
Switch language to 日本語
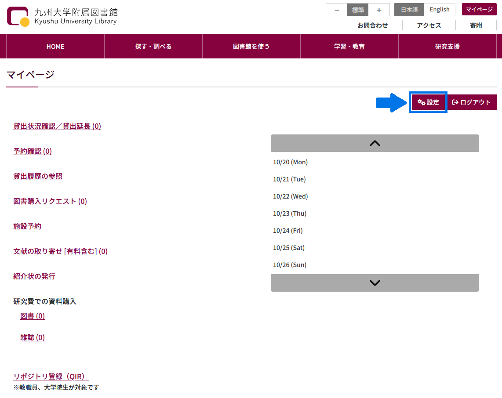(409, 10)
